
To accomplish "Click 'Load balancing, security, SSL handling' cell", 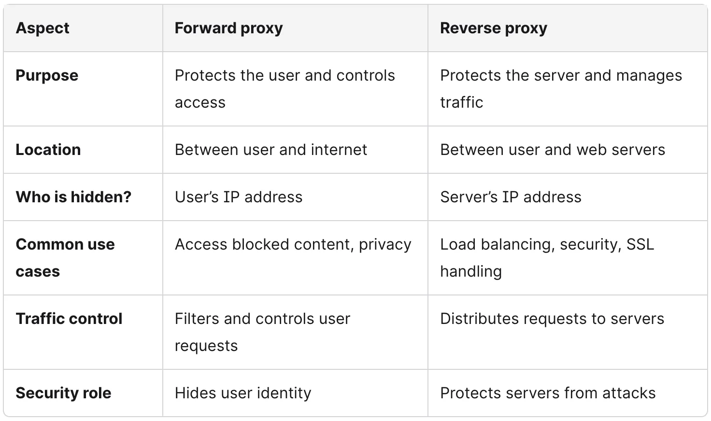I will click(x=547, y=258).
